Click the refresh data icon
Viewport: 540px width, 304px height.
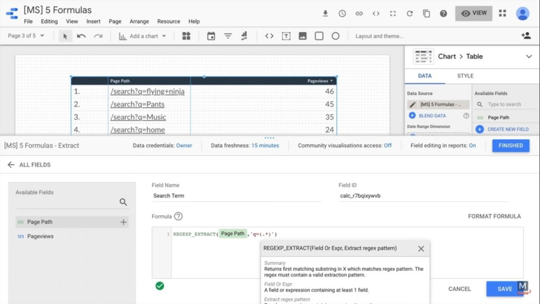coord(410,14)
